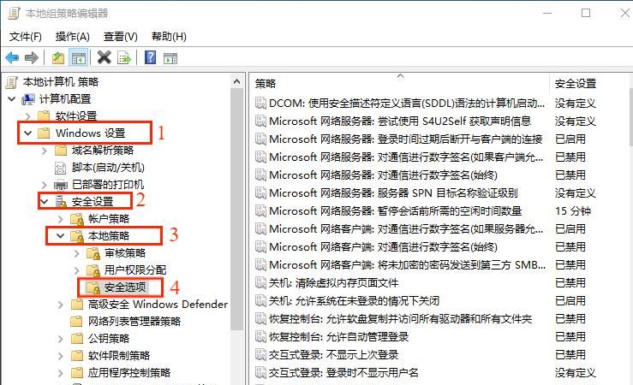
Task: Click the icon beside 交互式登录: 不显示上次登录
Action: point(260,355)
